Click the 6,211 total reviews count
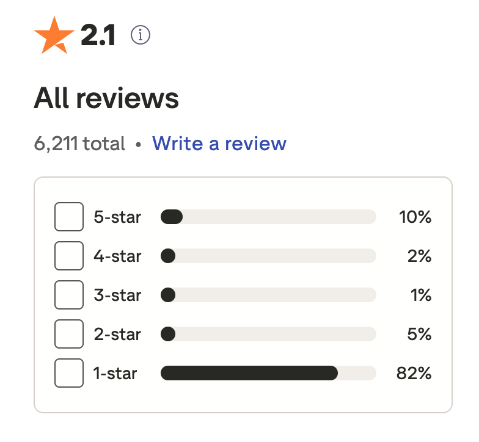 pyautogui.click(x=79, y=144)
